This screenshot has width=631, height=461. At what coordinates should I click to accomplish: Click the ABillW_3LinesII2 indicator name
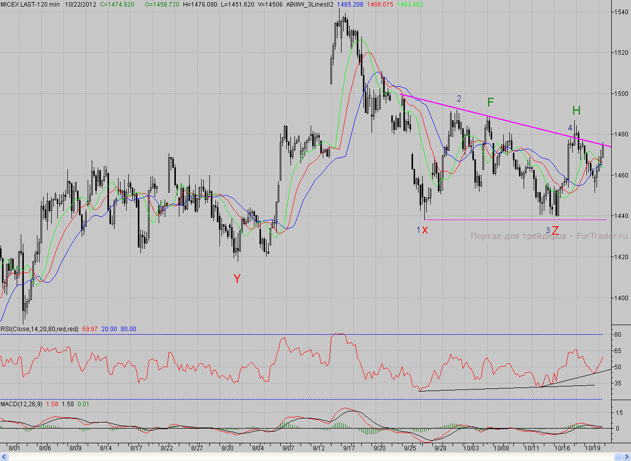pos(309,4)
